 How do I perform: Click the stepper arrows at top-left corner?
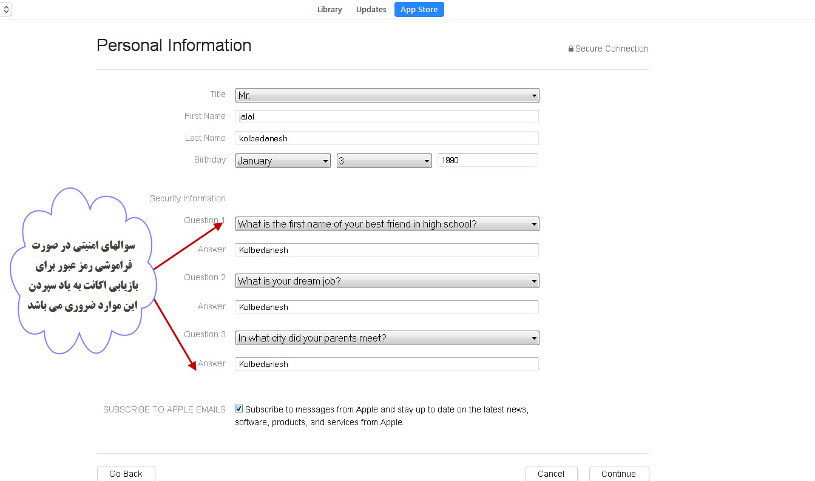(6, 10)
